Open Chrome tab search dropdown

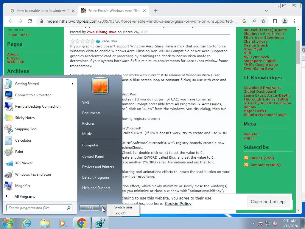pyautogui.click(x=266, y=11)
